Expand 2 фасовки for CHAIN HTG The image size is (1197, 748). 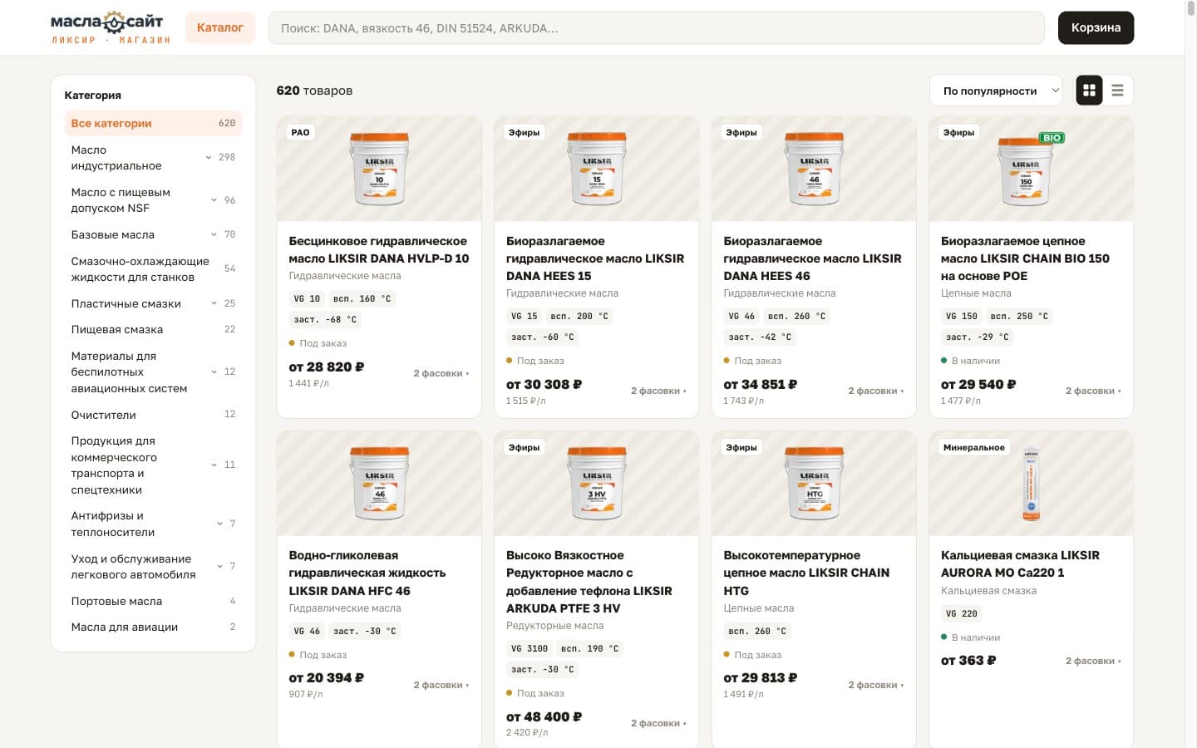coord(876,685)
